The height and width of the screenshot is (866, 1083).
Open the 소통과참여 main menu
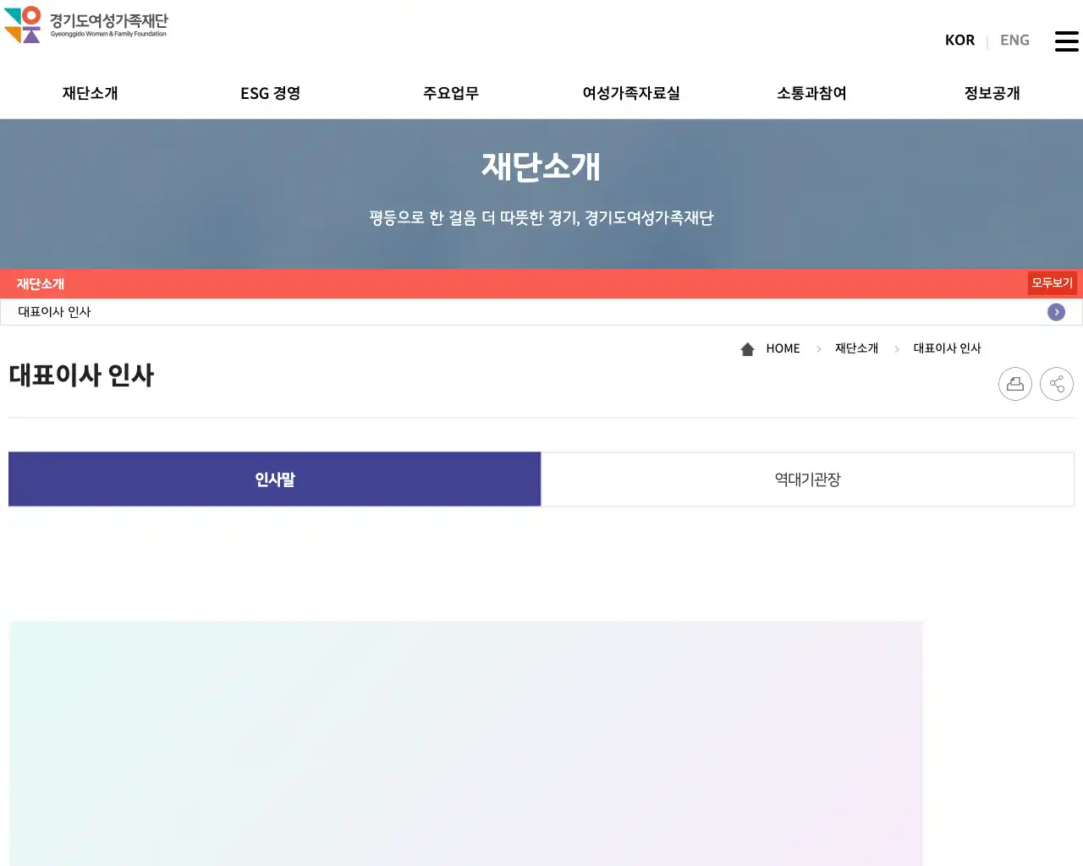[811, 93]
